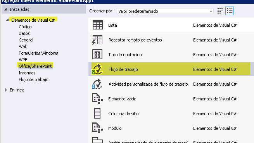Viewport: 254px width, 143px height.
Task: Click Elementos de Visual C# type in Módulo row
Action: pos(215,128)
